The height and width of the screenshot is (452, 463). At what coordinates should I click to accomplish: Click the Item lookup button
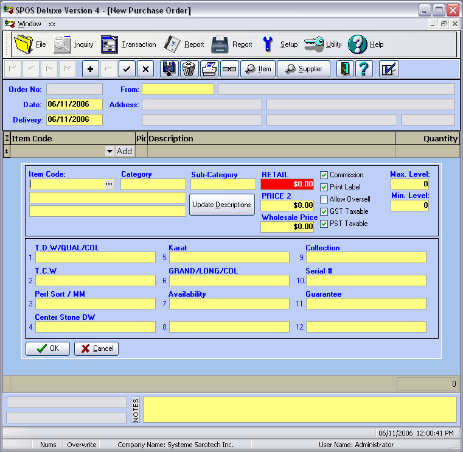click(x=258, y=69)
